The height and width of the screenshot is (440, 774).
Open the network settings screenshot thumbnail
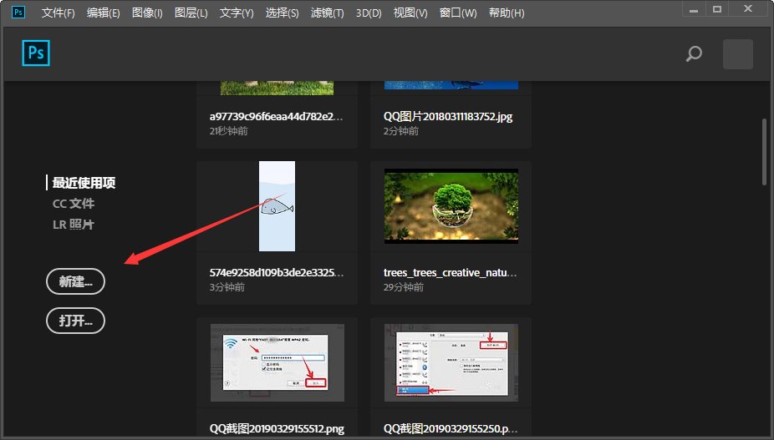(451, 362)
